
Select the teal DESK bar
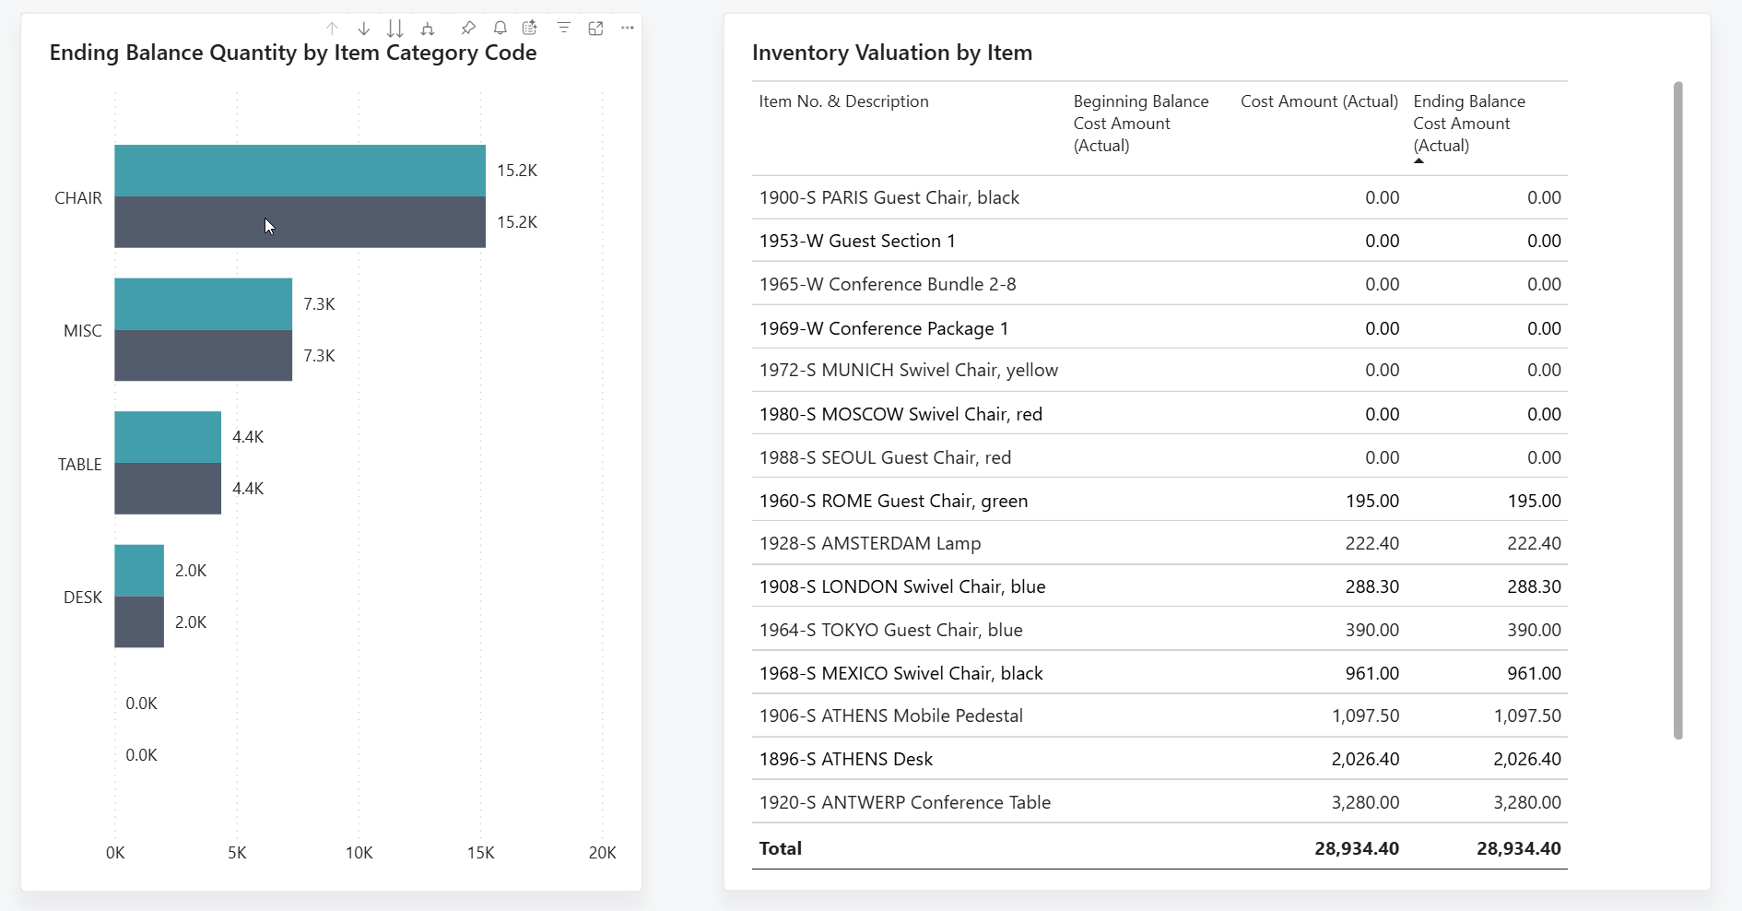click(x=139, y=570)
